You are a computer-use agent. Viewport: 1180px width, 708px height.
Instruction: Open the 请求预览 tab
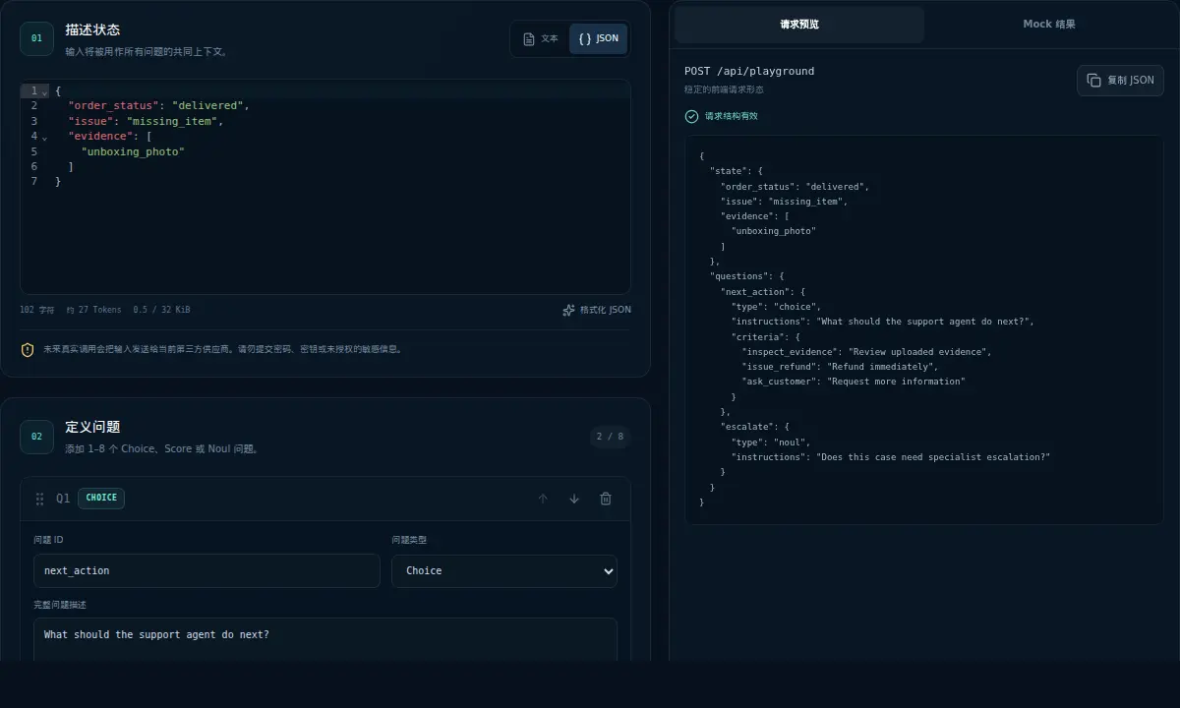799,25
